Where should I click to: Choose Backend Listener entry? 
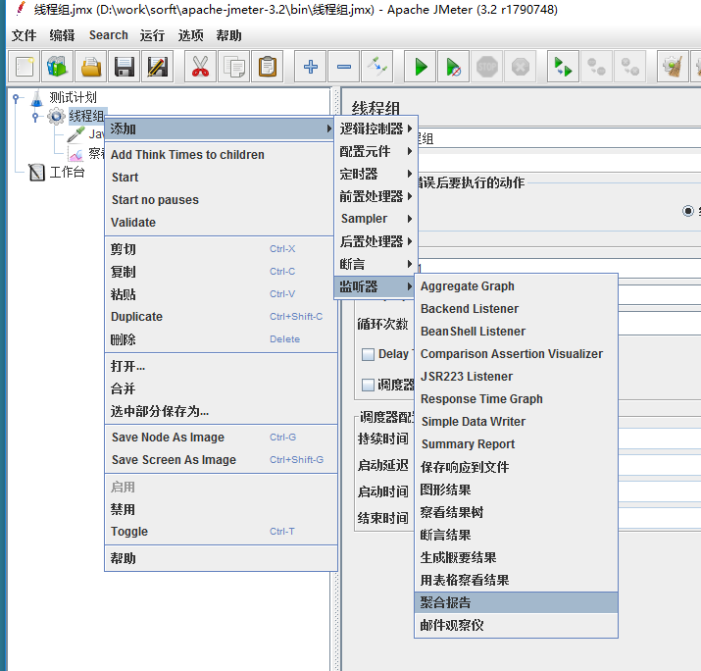[x=517, y=309]
